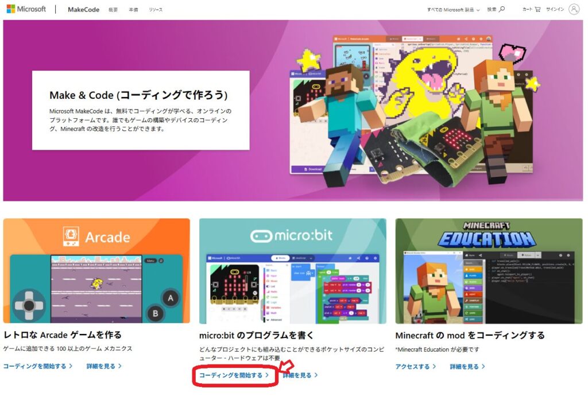Open the micro:bit card thumbnail image
Image resolution: width=588 pixels, height=396 pixels.
tap(292, 271)
